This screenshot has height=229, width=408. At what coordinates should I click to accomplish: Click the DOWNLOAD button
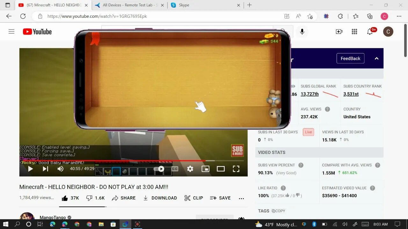(160, 198)
